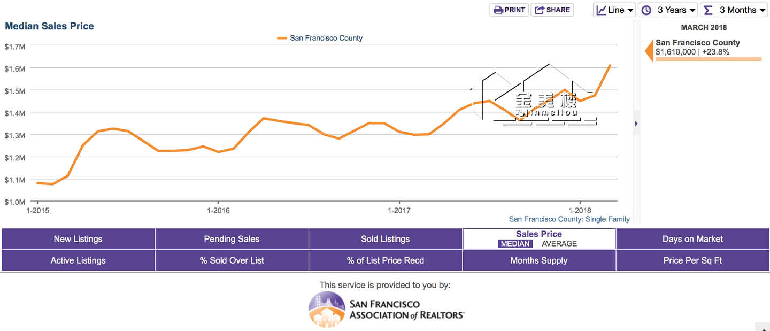Switch Sales Price to Average
This screenshot has height=331, width=770.
pos(559,244)
